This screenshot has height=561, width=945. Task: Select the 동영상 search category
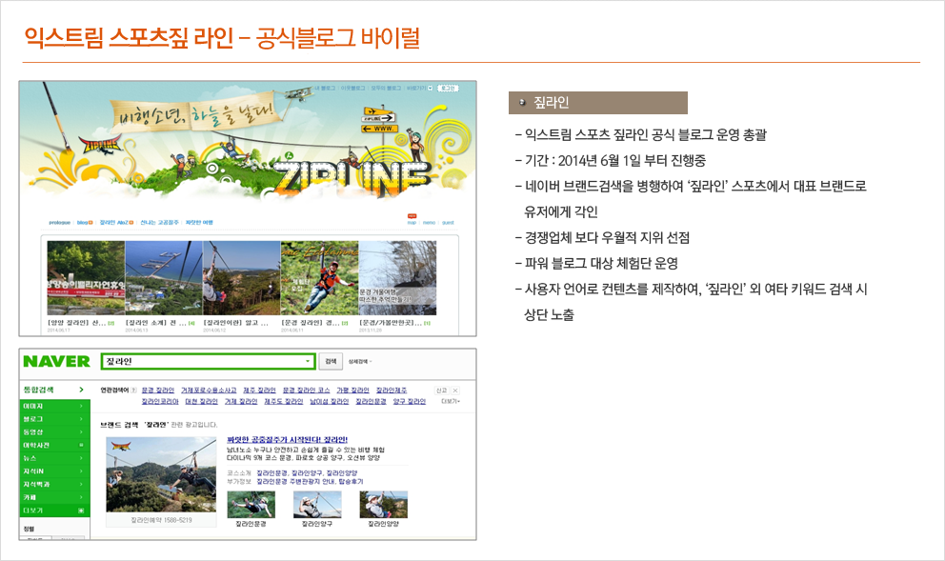pyautogui.click(x=55, y=432)
